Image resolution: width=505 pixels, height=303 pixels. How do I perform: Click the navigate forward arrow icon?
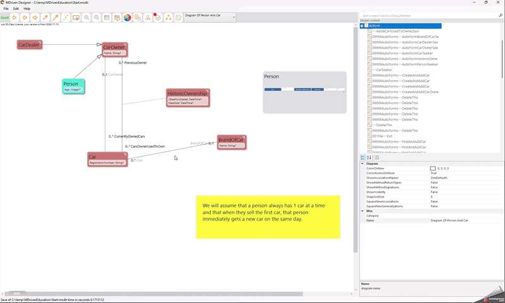[35, 18]
